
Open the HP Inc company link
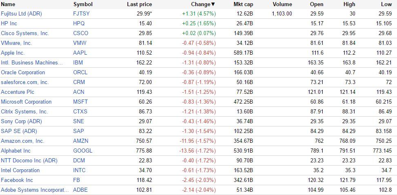pos(9,23)
